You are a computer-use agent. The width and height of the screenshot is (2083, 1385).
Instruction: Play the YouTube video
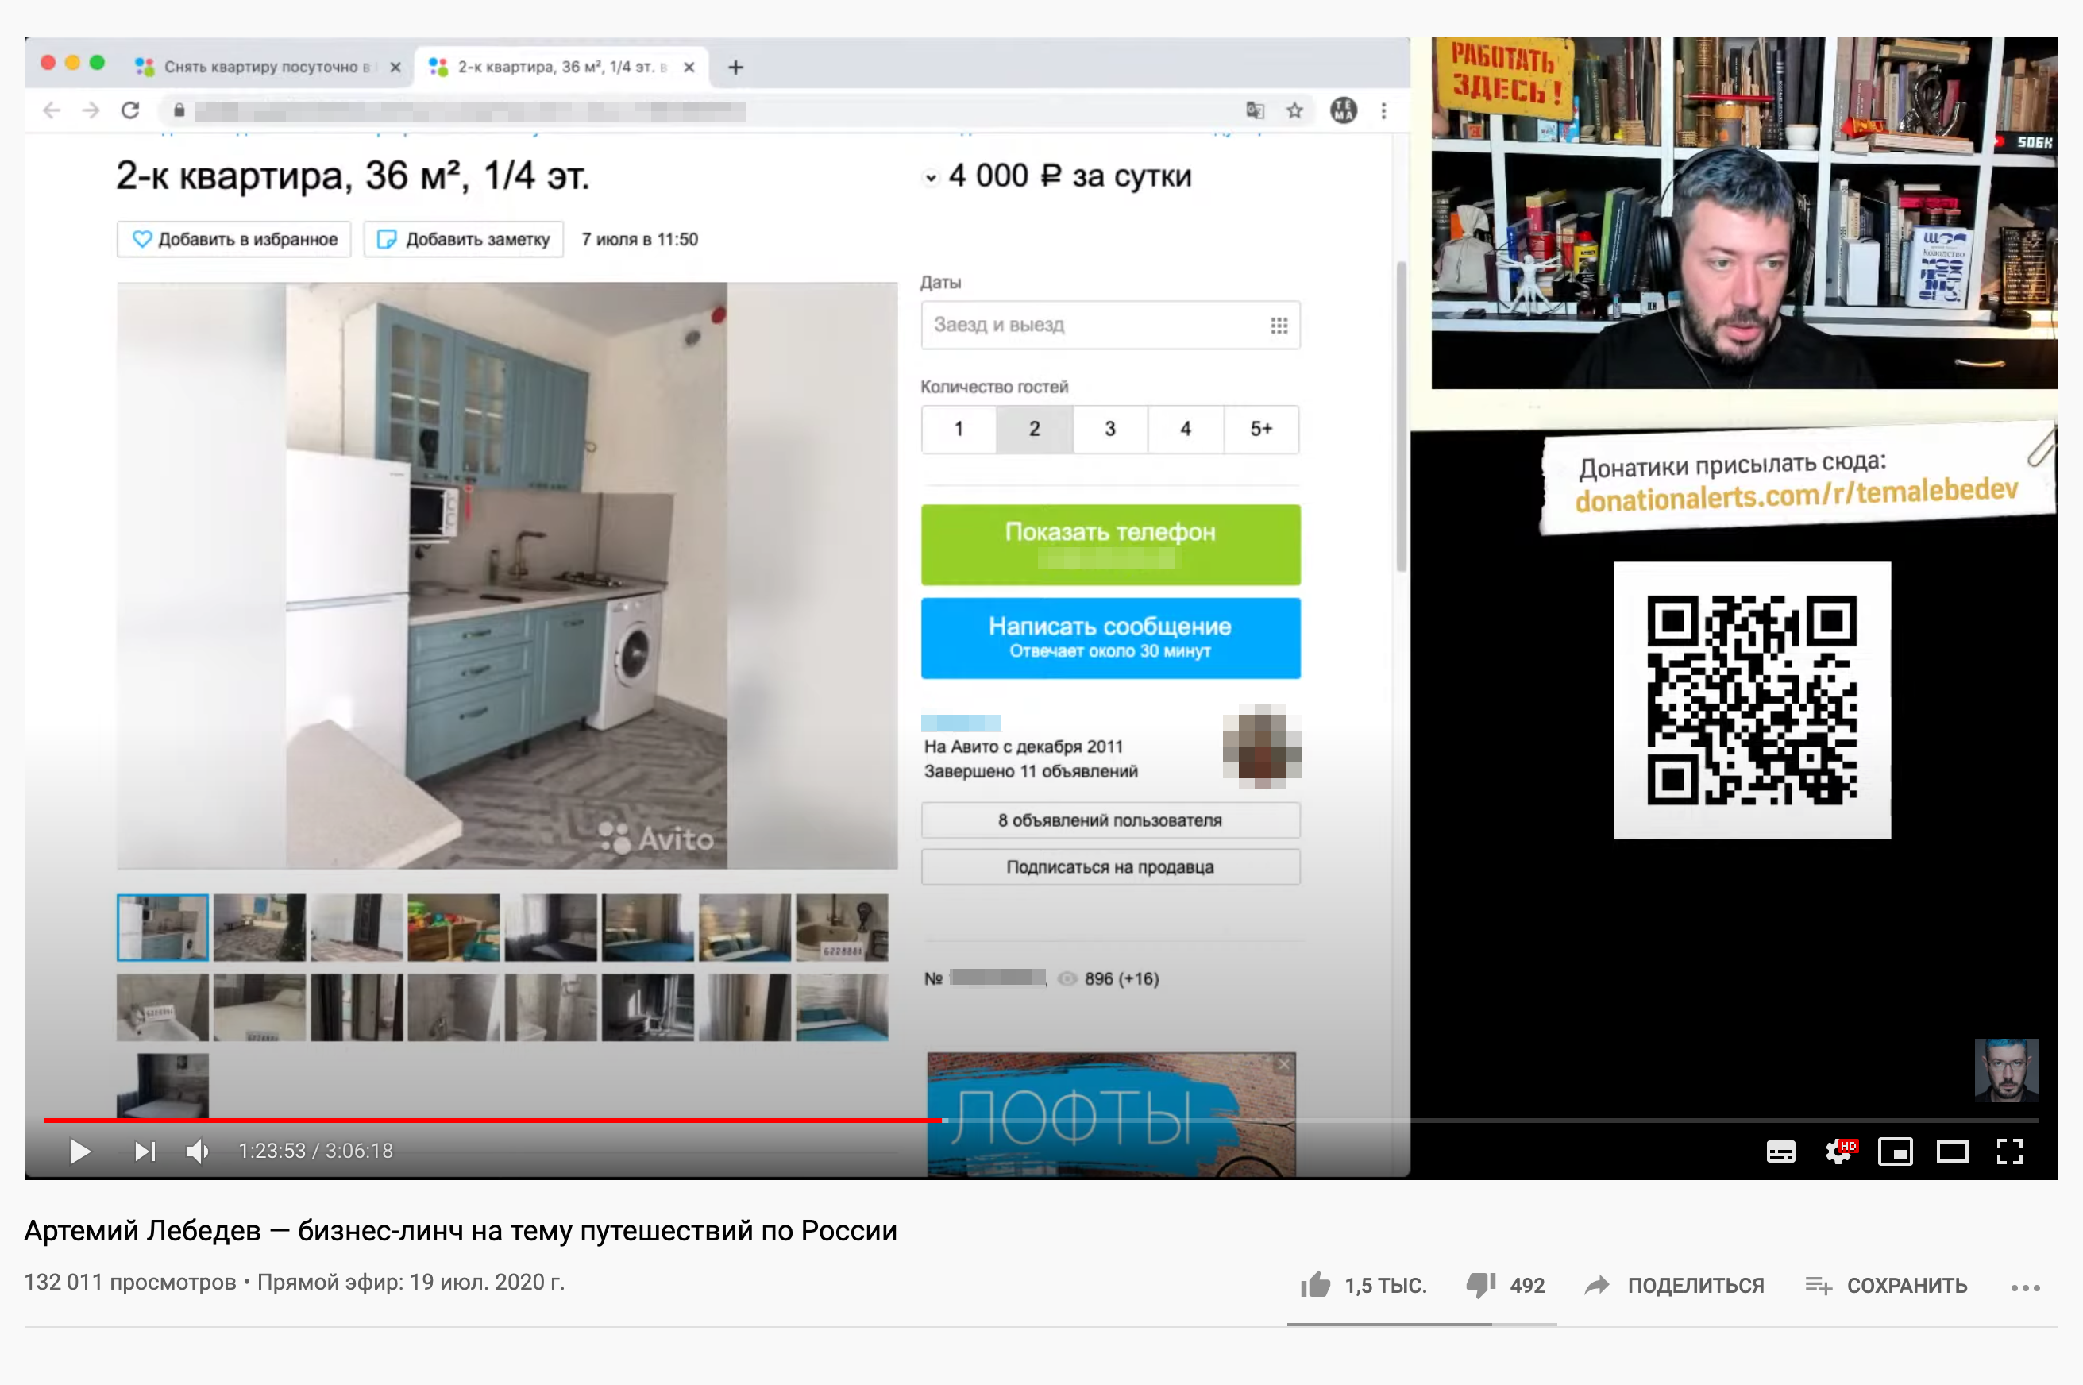[79, 1151]
